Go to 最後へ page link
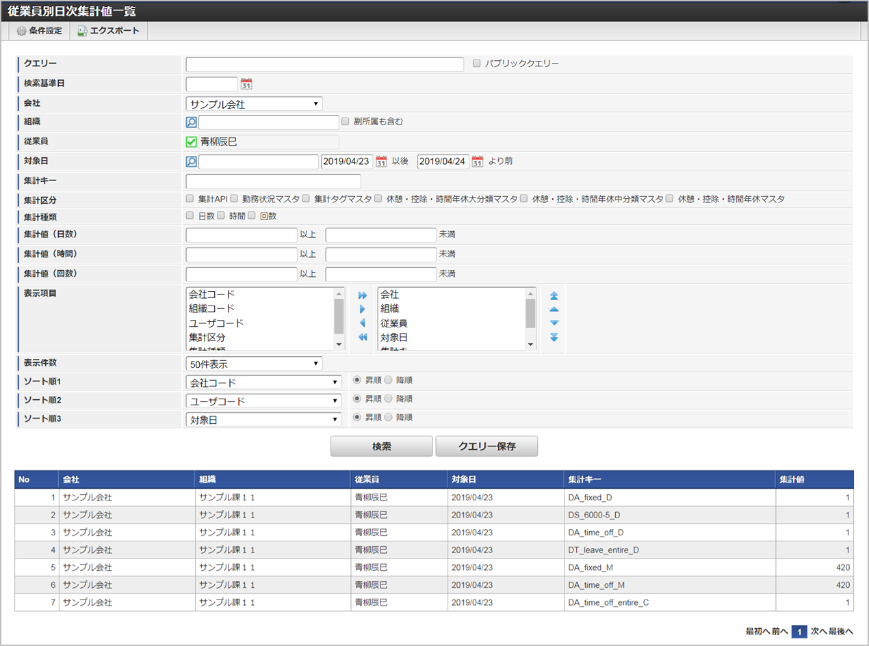Screen dimensions: 869x646 click(x=840, y=632)
